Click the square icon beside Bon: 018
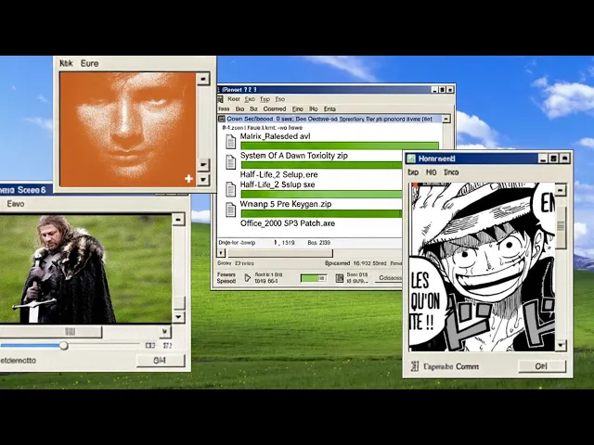 [340, 278]
